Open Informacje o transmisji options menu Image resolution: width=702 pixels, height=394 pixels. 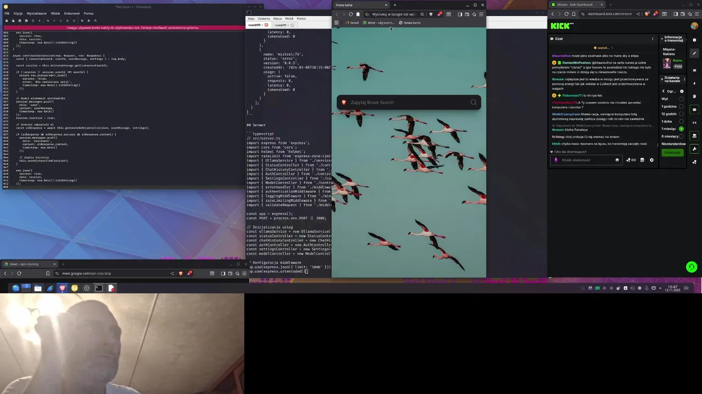686,40
